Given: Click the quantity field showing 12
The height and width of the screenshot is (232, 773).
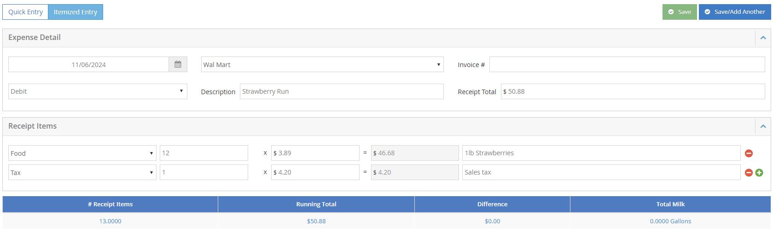Looking at the screenshot, I should [x=204, y=153].
